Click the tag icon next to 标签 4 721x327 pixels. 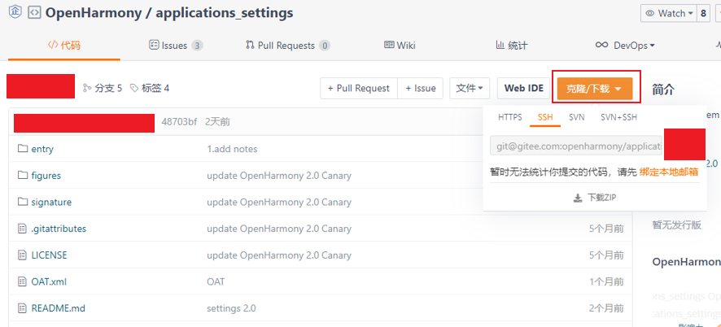(133, 88)
